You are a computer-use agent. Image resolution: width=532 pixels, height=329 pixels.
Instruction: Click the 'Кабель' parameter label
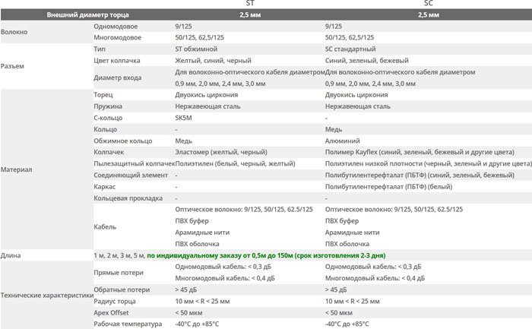[x=105, y=226]
